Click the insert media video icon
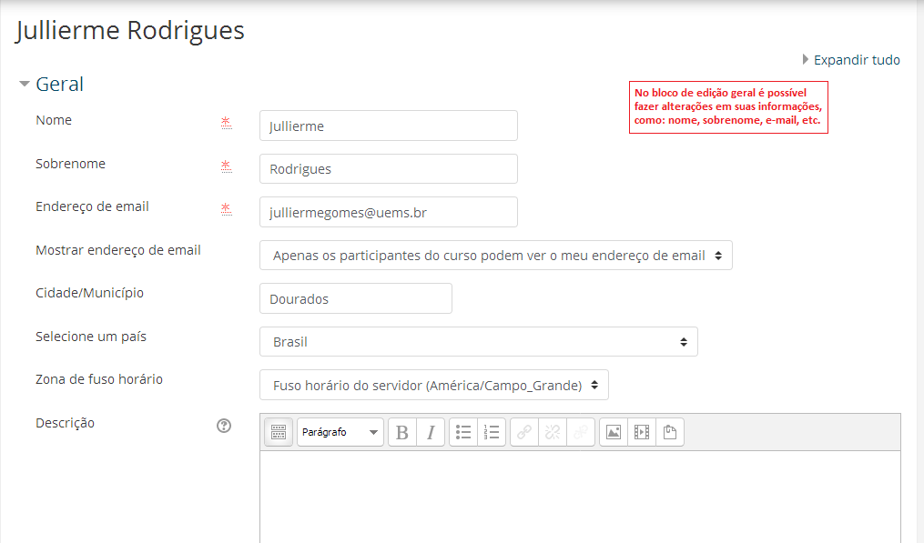 pos(642,432)
